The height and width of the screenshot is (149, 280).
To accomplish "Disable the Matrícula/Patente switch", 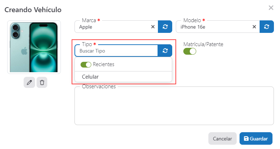I will (190, 51).
